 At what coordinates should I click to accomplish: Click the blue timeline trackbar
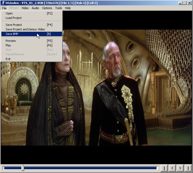point(80,168)
